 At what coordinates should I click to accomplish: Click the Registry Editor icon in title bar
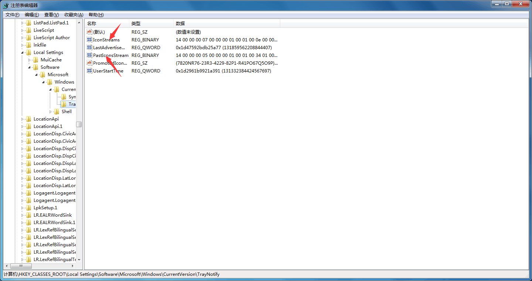6,5
